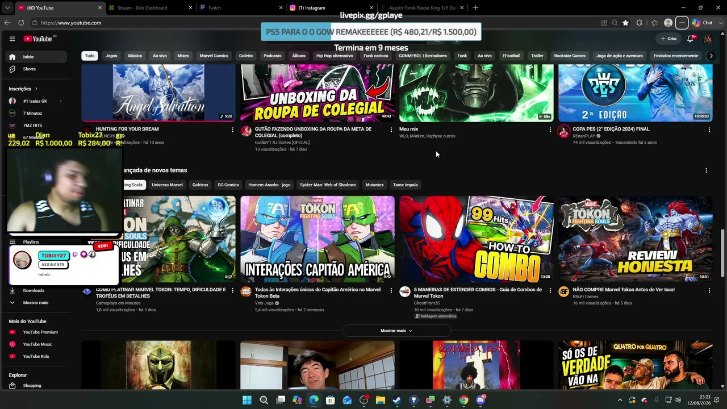This screenshot has height=409, width=727.
Task: Select the Jogos filter chip
Action: [111, 56]
